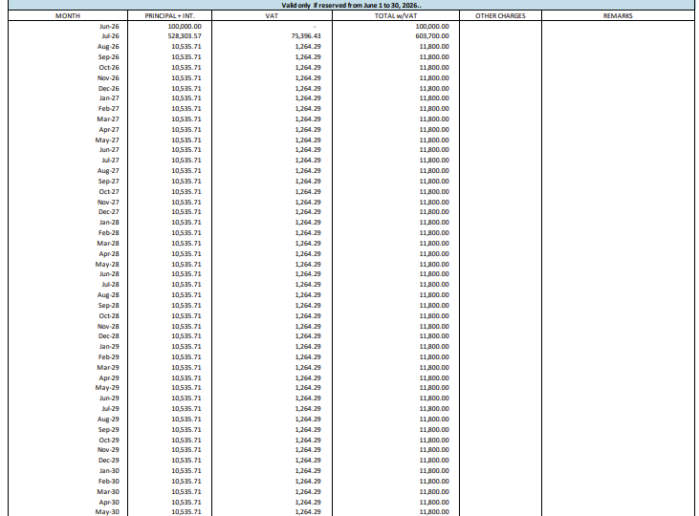Select the 528,303.57 principal amount

point(185,36)
